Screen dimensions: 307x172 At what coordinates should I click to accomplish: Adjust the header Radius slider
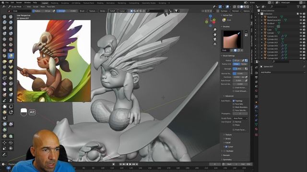pyautogui.click(x=42, y=11)
